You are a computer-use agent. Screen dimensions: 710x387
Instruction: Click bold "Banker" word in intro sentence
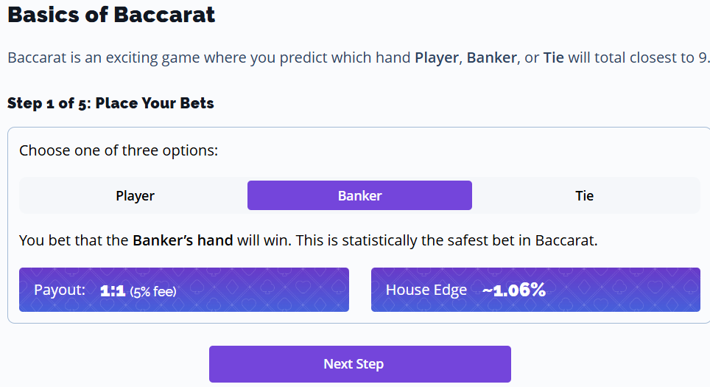491,57
